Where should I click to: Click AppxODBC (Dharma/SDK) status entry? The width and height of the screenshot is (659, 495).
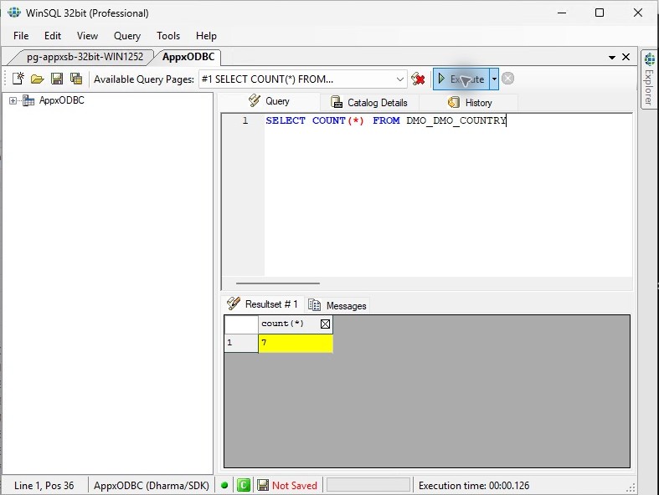coord(152,486)
